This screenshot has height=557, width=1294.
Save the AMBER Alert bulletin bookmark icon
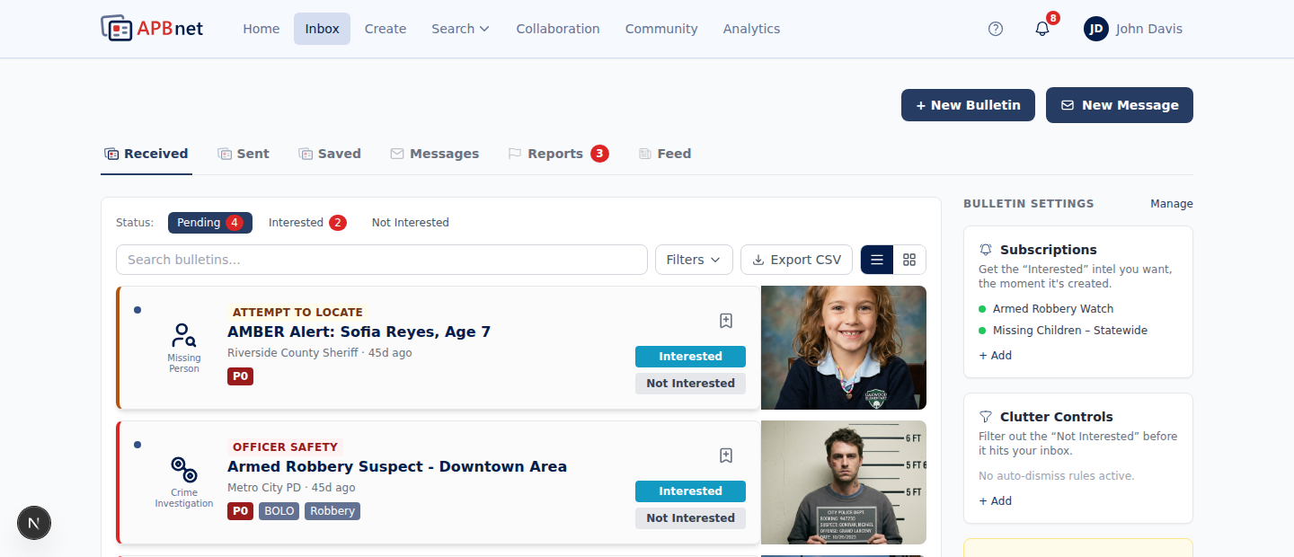[726, 321]
